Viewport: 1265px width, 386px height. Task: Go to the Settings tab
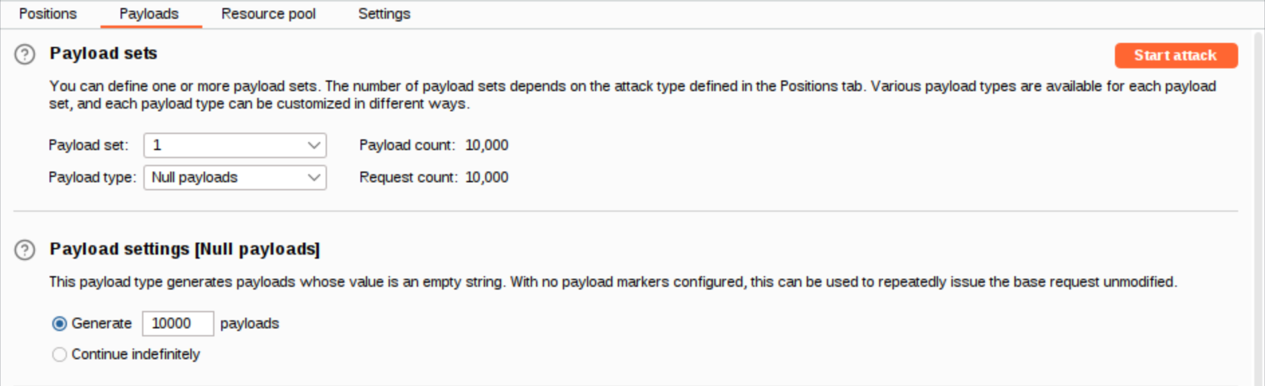coord(384,14)
